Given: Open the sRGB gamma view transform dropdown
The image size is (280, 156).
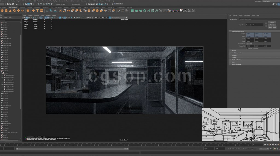Looking at the screenshot, I should coord(119,18).
